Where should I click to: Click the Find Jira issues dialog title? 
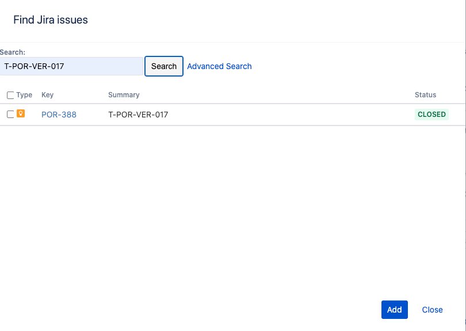(51, 20)
